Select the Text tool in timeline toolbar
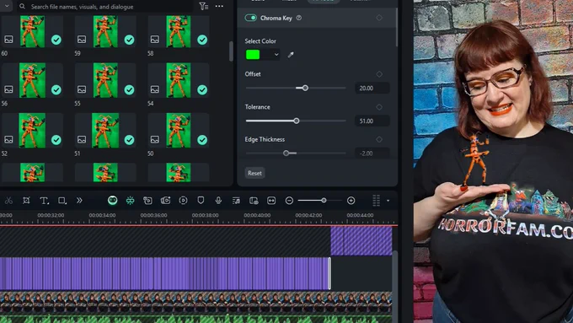Screen dimensions: 573x323 tap(44, 201)
